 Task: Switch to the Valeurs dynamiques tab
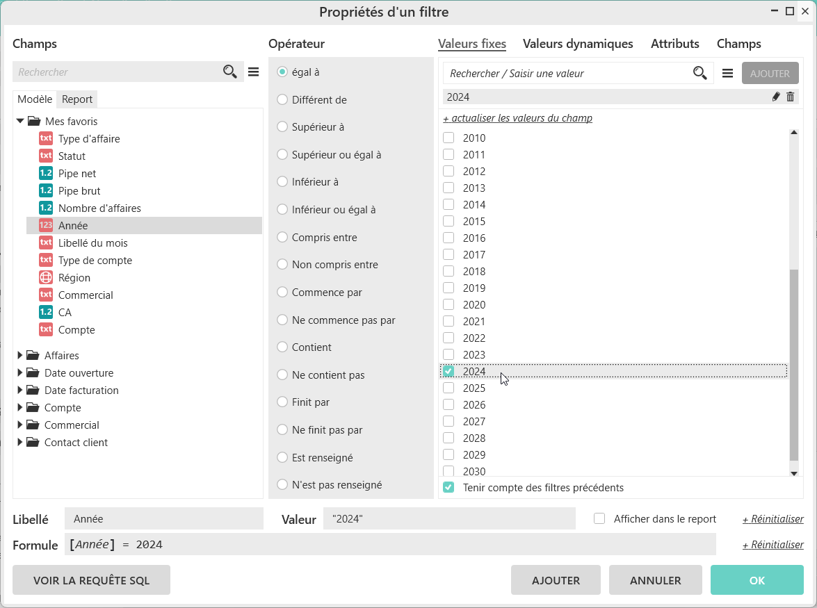[578, 44]
